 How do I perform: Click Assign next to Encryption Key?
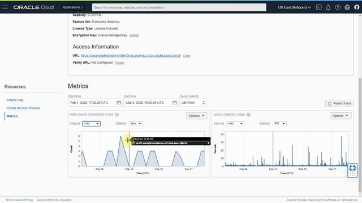pos(134,35)
